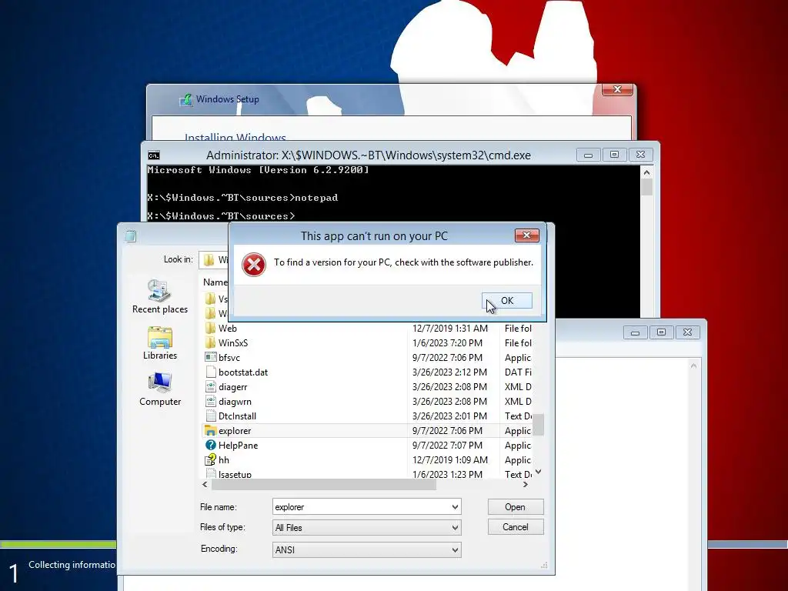788x591 pixels.
Task: Minimize the cmd.exe window
Action: tap(588, 155)
